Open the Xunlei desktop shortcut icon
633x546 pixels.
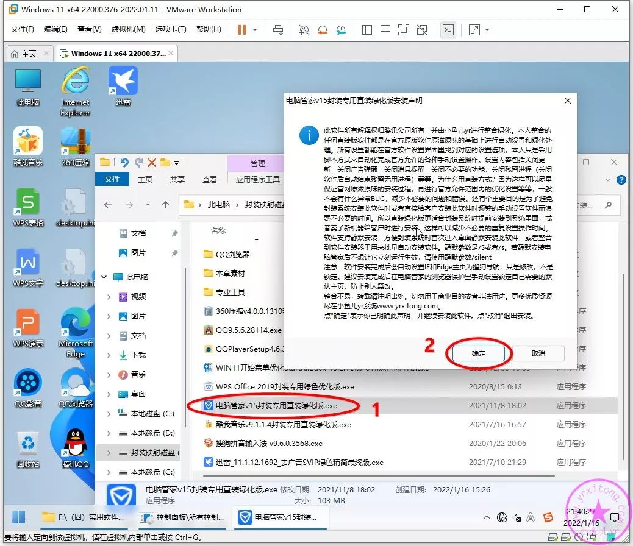[x=123, y=87]
